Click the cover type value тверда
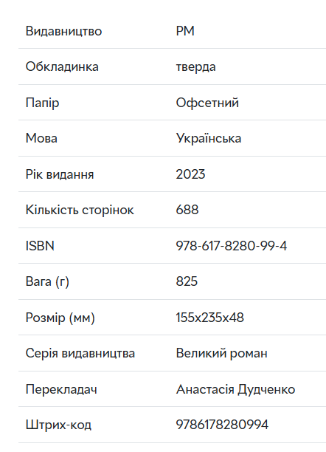 [196, 67]
